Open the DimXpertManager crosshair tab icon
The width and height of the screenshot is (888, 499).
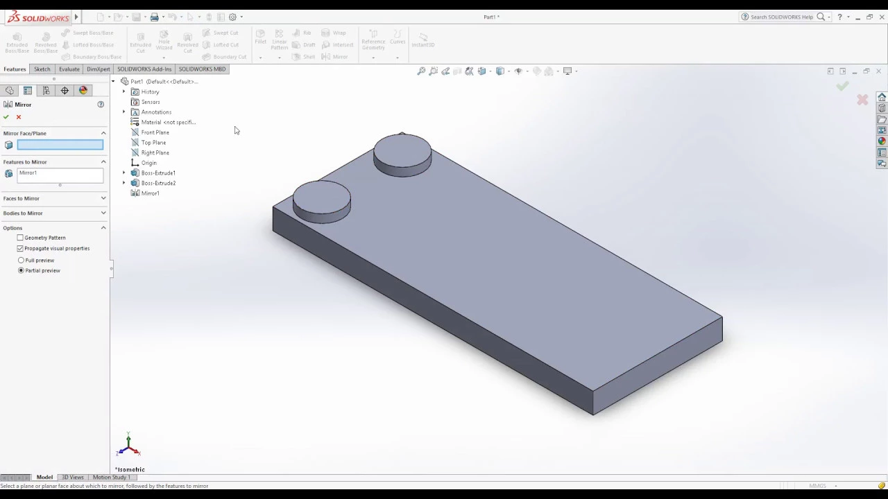(x=65, y=91)
